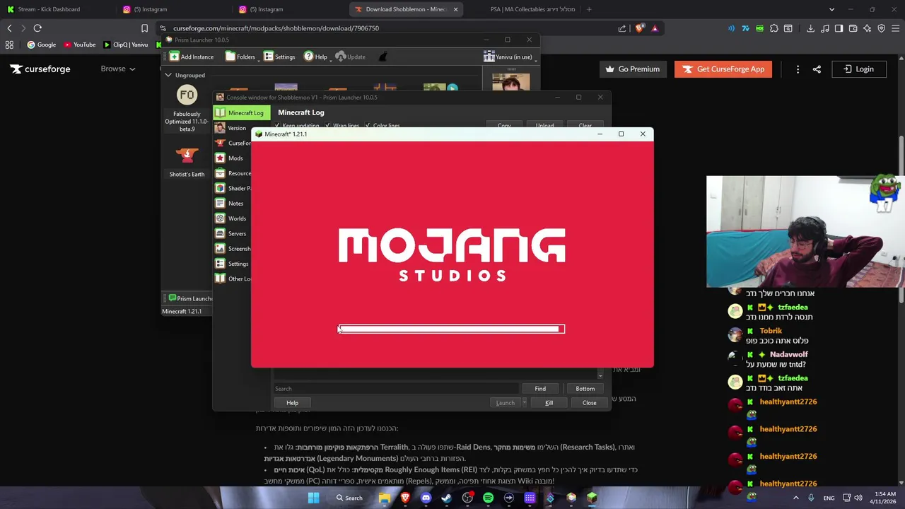Open Spotify from the taskbar
This screenshot has width=905, height=509.
488,498
